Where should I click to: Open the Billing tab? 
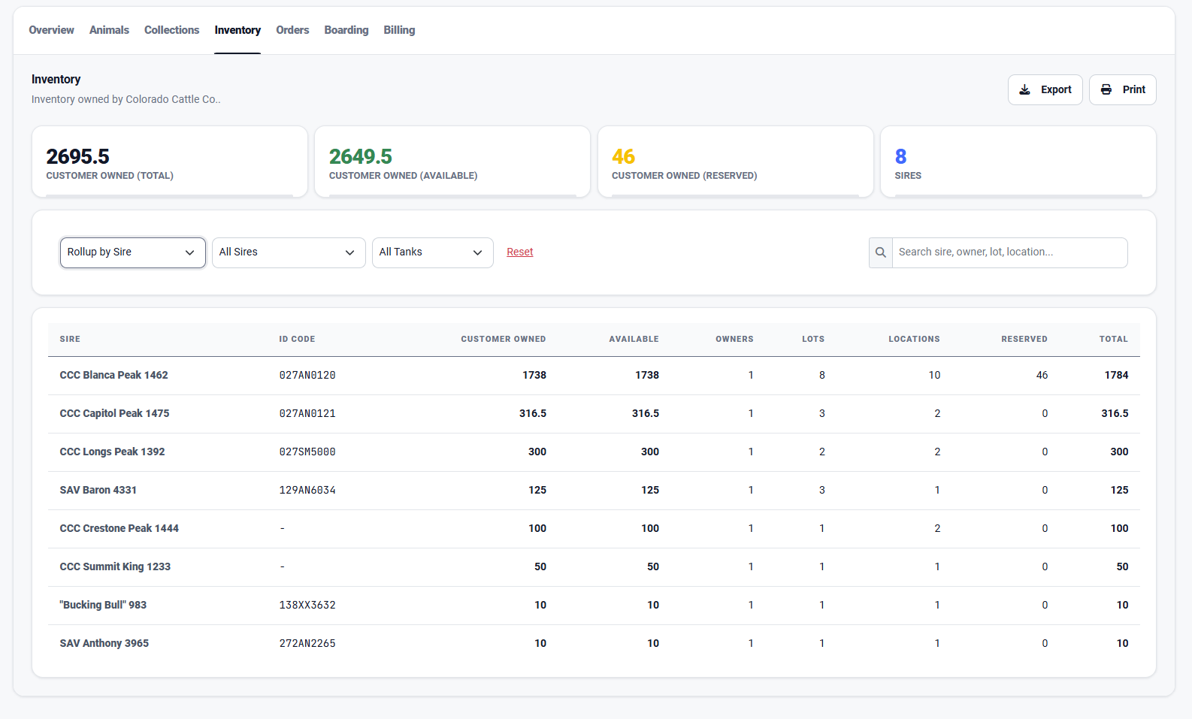399,30
